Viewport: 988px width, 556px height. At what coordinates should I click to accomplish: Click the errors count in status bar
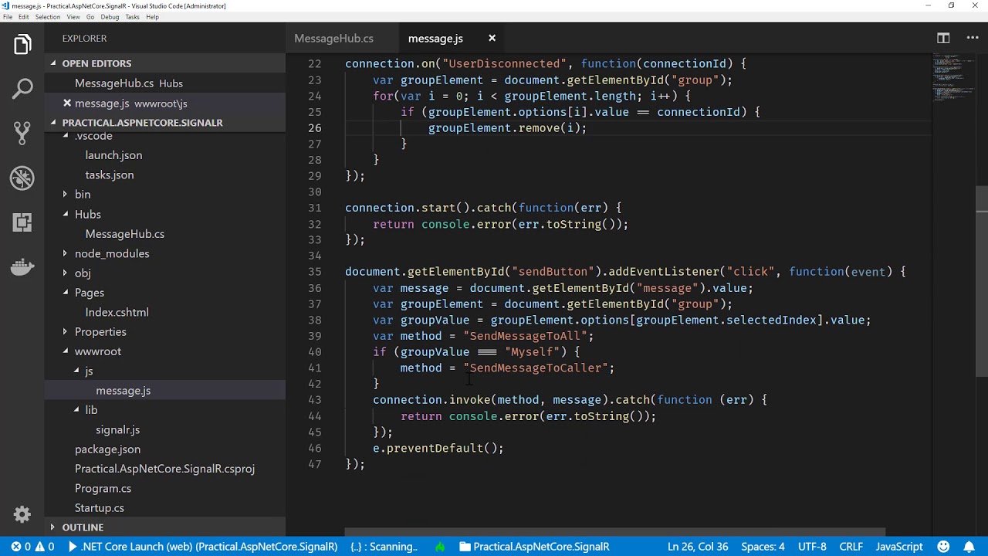[x=21, y=546]
